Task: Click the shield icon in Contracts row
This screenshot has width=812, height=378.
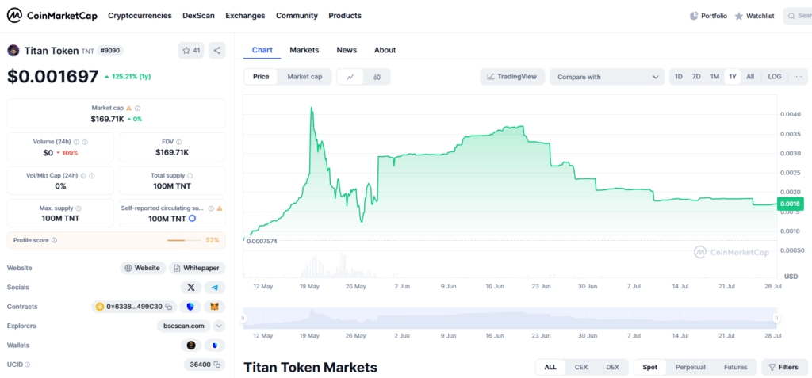Action: 190,307
